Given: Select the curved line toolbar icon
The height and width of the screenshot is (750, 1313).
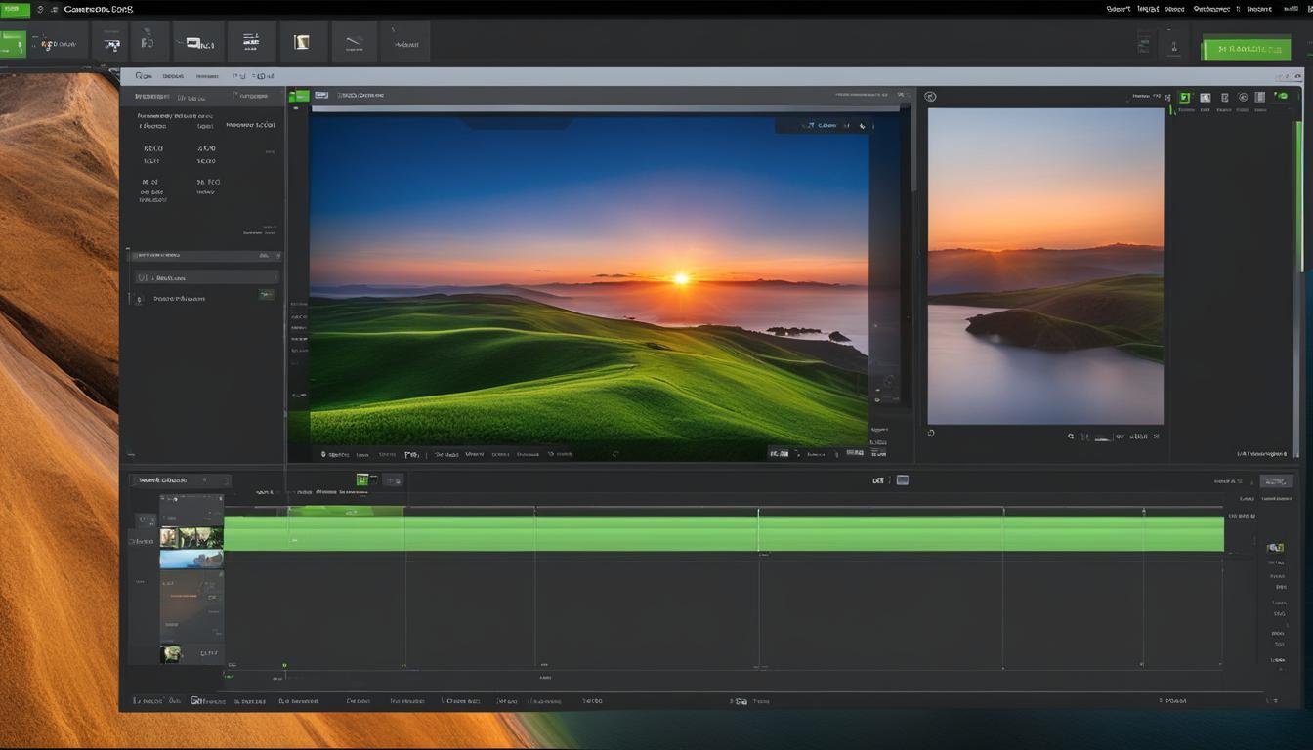Looking at the screenshot, I should 354,43.
